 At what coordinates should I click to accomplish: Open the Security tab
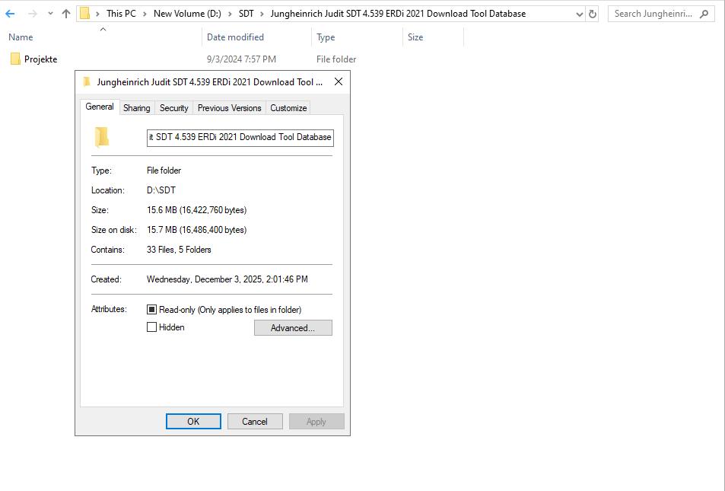tap(174, 108)
